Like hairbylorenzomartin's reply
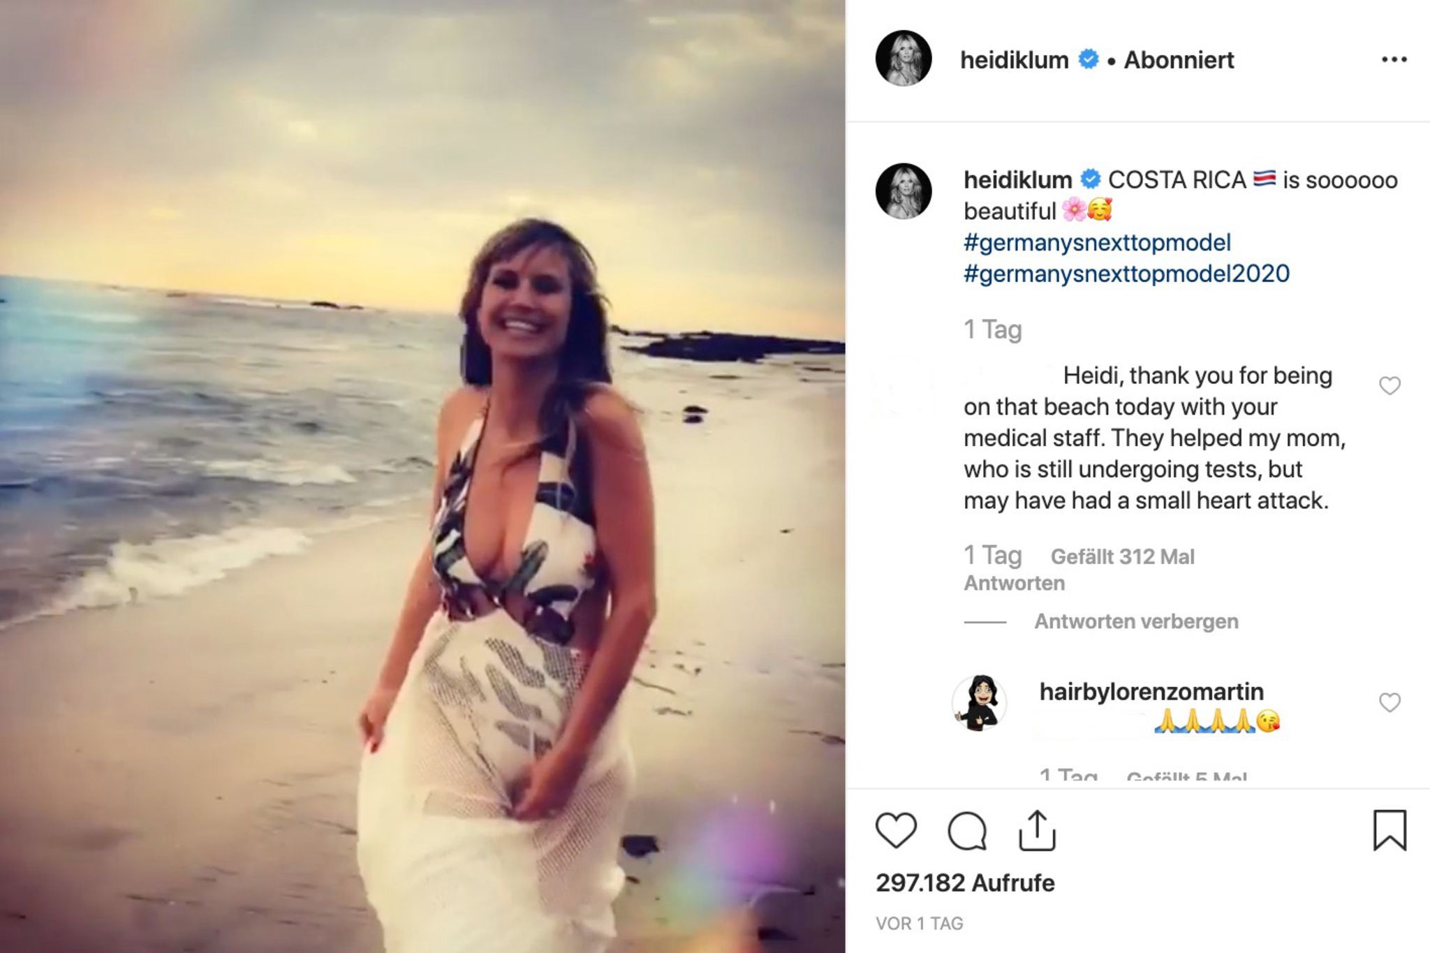The width and height of the screenshot is (1430, 953). [1390, 702]
